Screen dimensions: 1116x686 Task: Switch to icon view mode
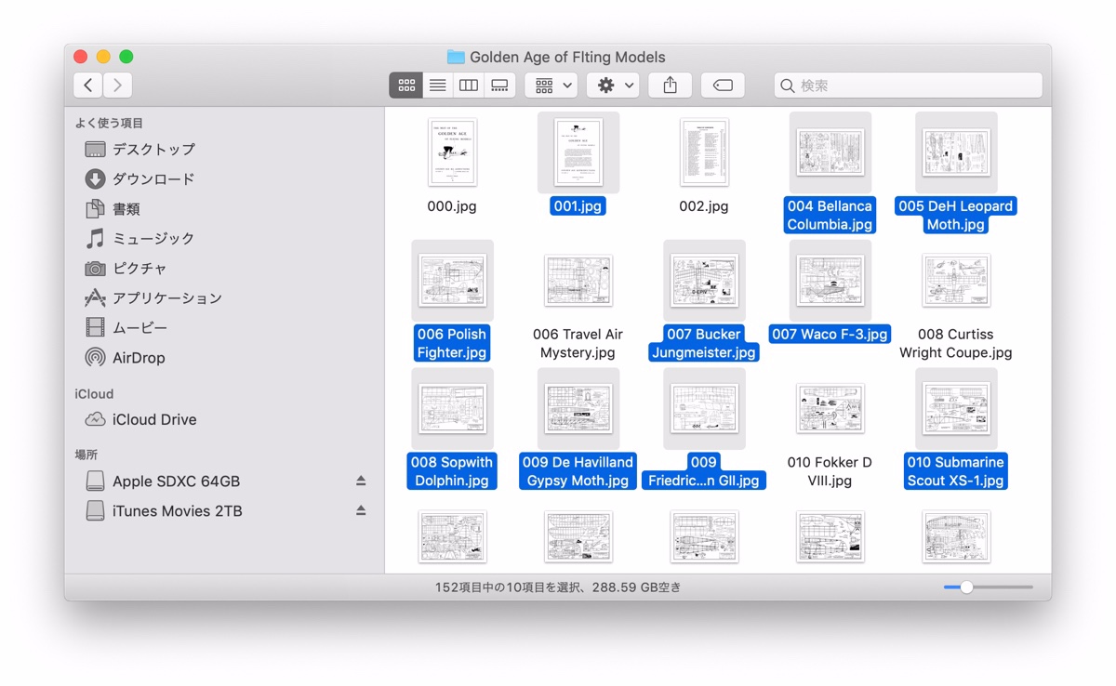point(406,86)
